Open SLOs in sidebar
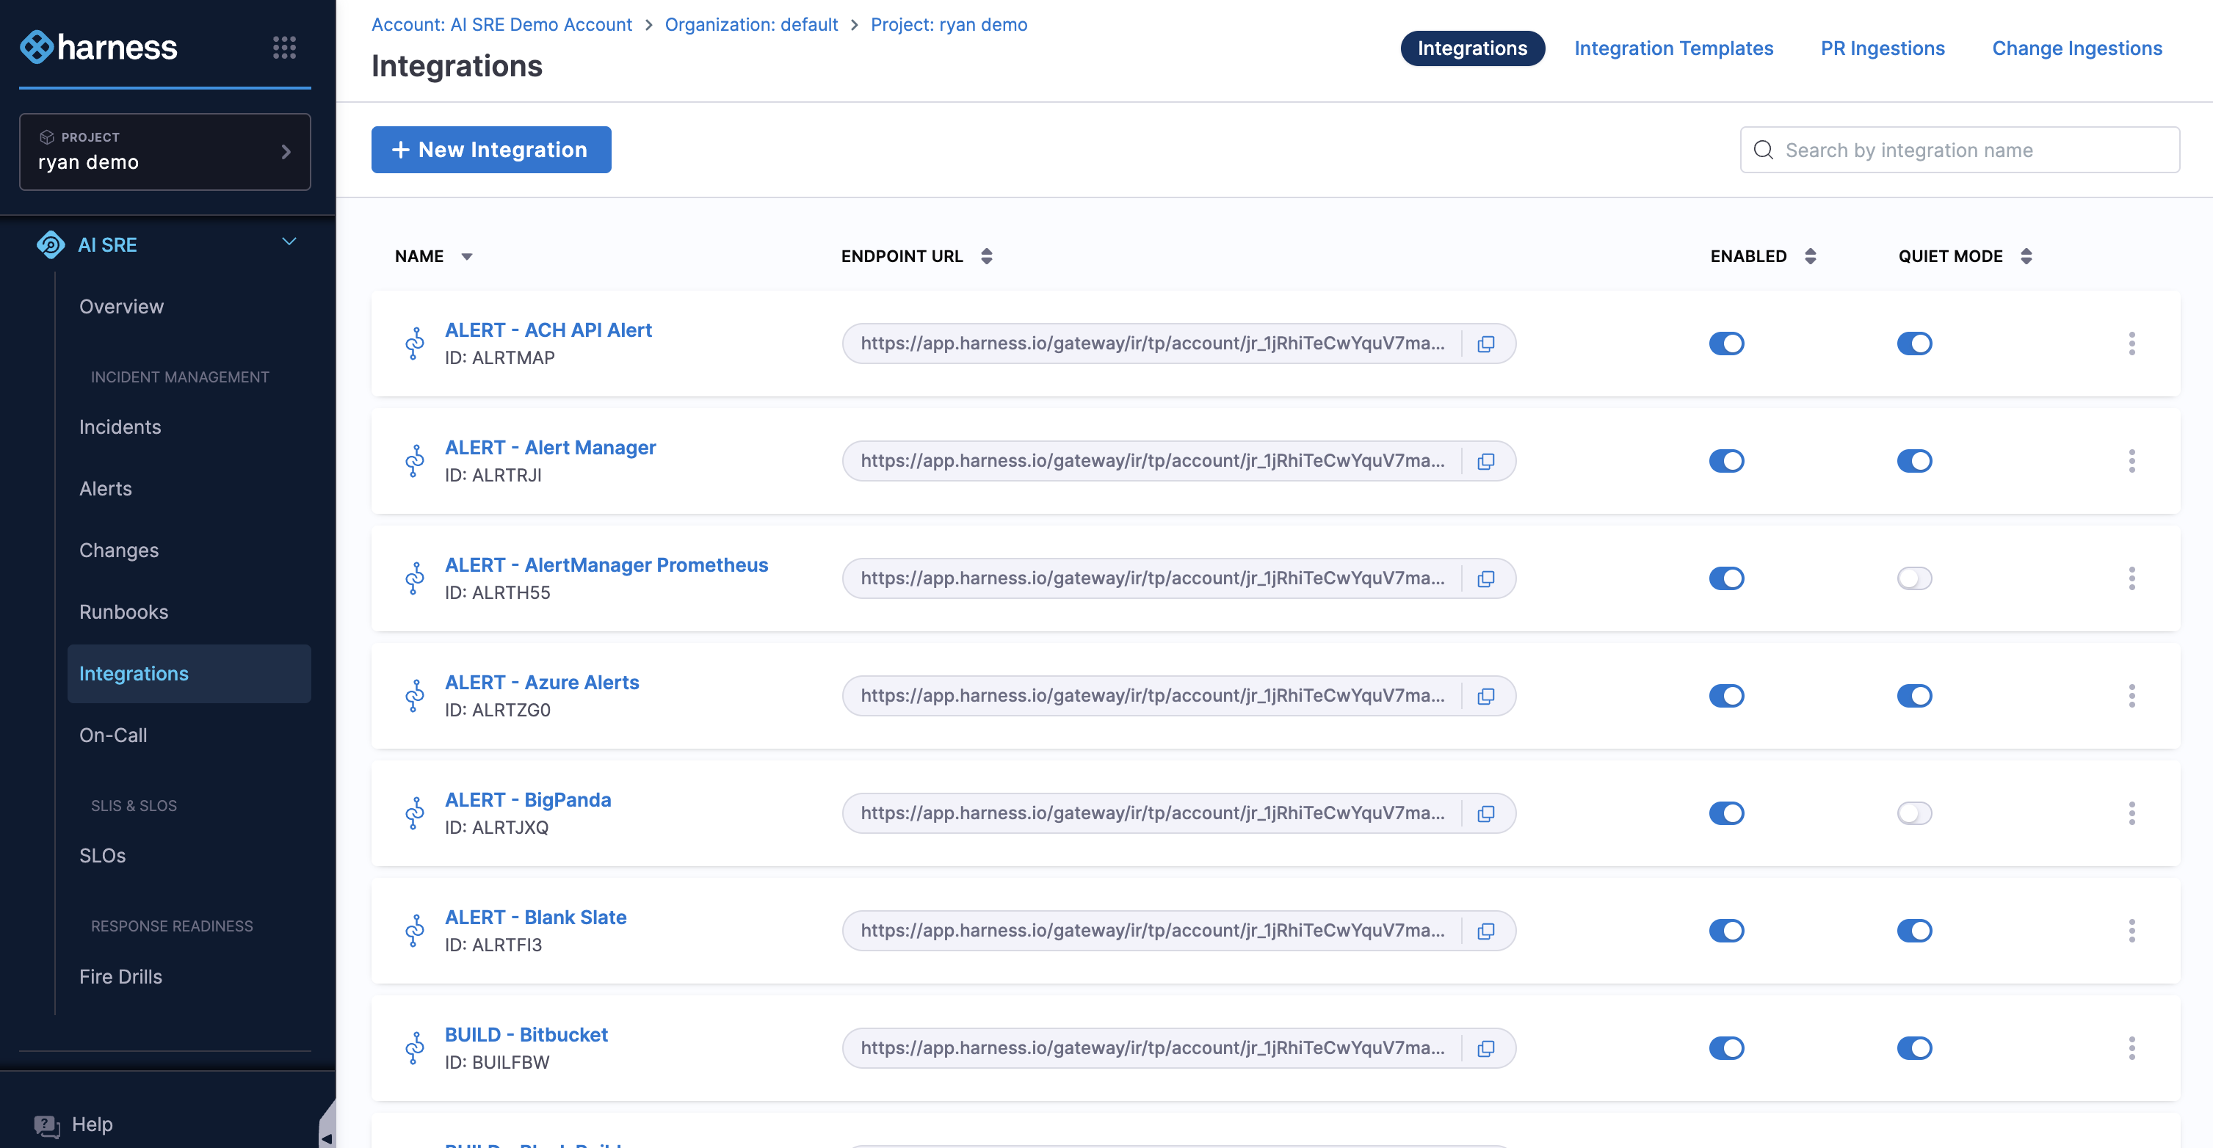 (x=102, y=855)
